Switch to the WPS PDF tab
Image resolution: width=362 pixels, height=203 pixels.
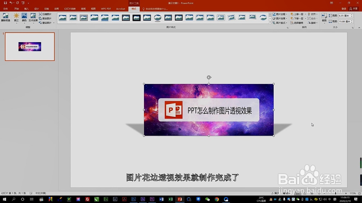coord(106,9)
